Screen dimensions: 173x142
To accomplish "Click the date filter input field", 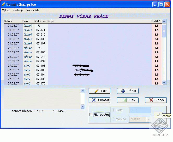I will pos(140,110).
